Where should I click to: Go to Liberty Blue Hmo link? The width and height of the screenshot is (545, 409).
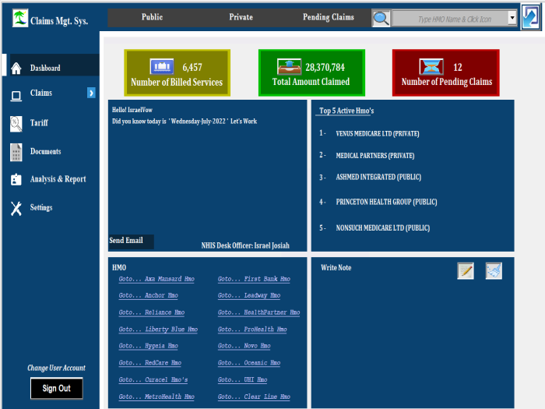point(158,330)
